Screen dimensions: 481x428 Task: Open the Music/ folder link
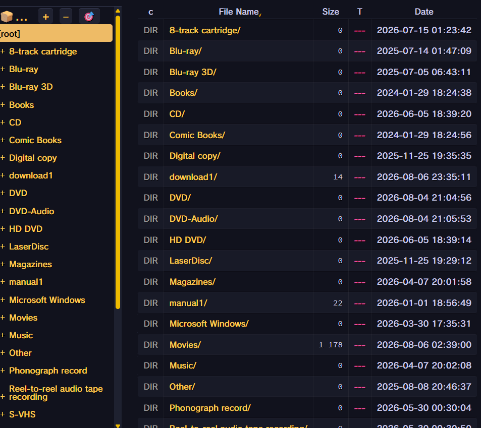pos(183,365)
